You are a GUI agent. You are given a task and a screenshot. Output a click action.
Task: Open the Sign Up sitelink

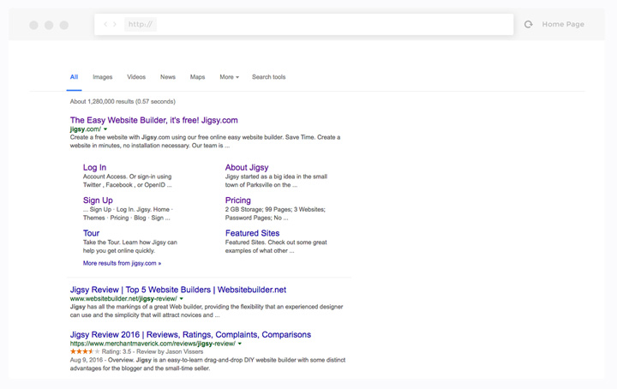click(98, 200)
